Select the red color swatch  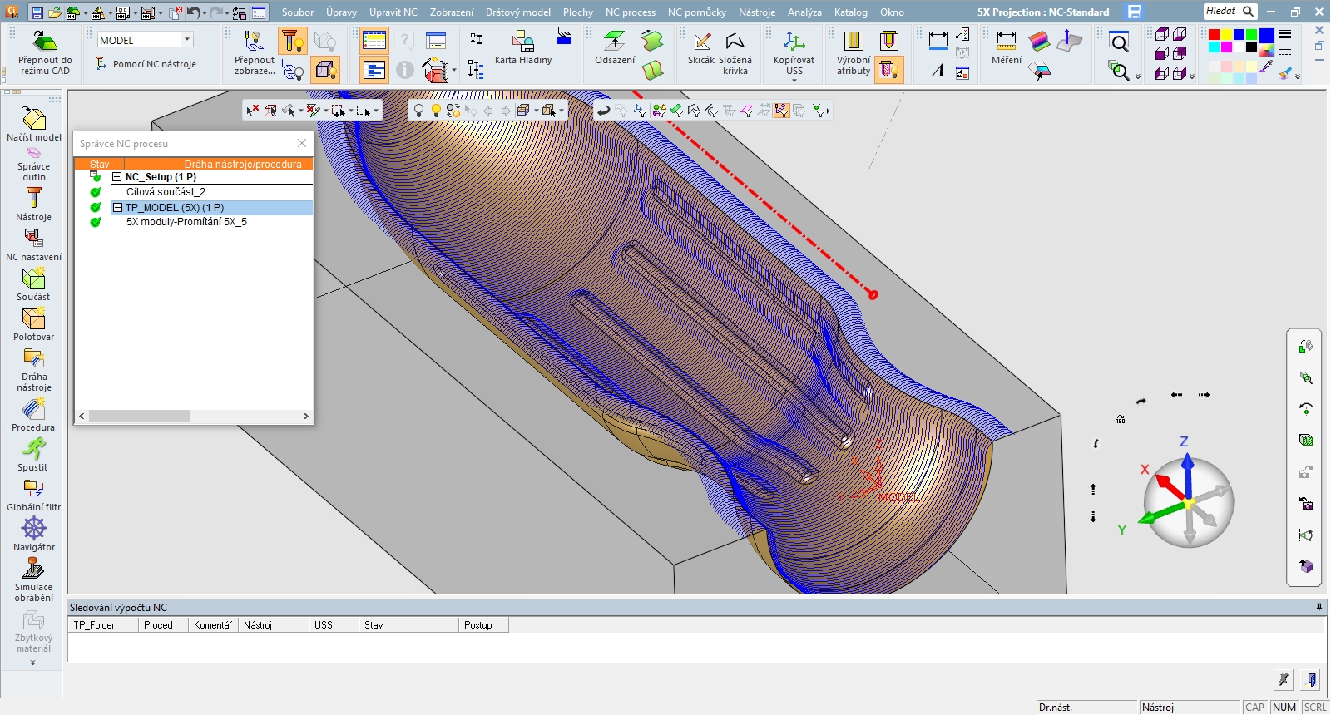pos(1214,35)
